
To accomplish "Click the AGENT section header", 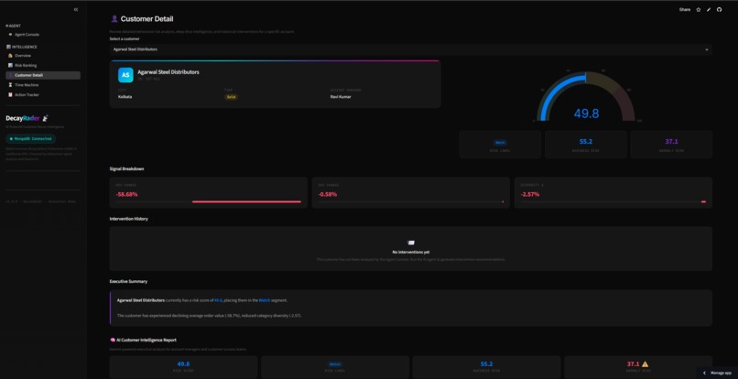I will [13, 26].
